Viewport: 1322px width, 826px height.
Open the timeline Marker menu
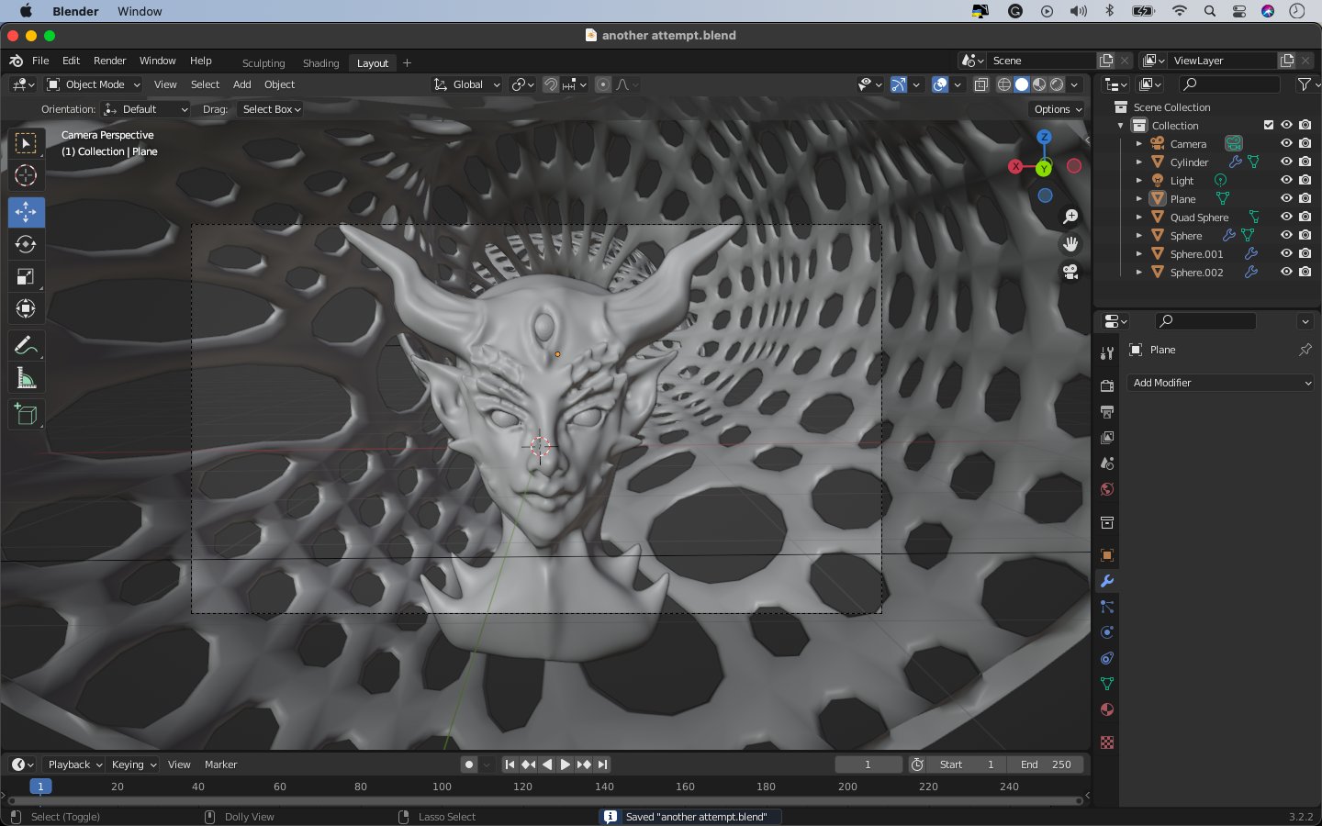coord(220,765)
